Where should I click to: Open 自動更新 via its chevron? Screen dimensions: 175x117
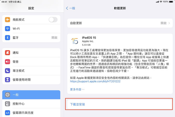[x=169, y=23]
